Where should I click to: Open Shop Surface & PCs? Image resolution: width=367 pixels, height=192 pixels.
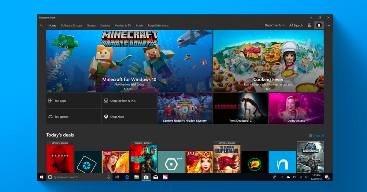[x=129, y=101]
